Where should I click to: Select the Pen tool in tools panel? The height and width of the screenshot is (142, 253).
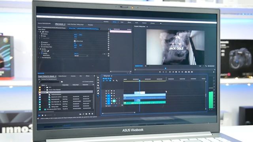coord(98,91)
